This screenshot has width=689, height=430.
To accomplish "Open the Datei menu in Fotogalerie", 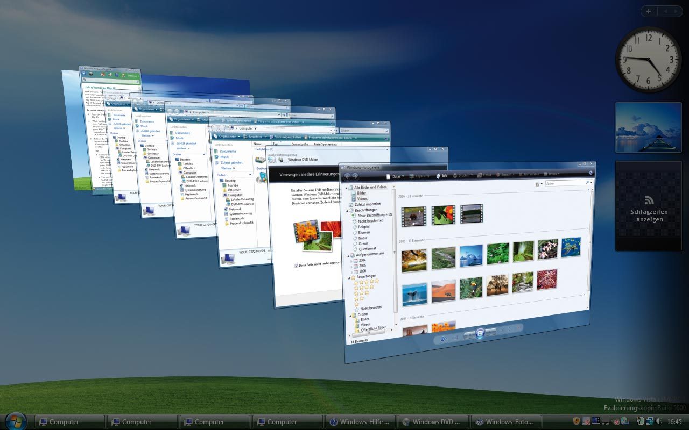I will pos(395,176).
